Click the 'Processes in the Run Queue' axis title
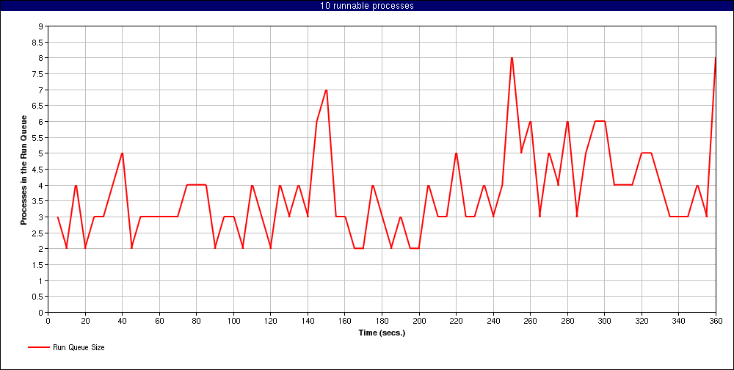 click(23, 170)
